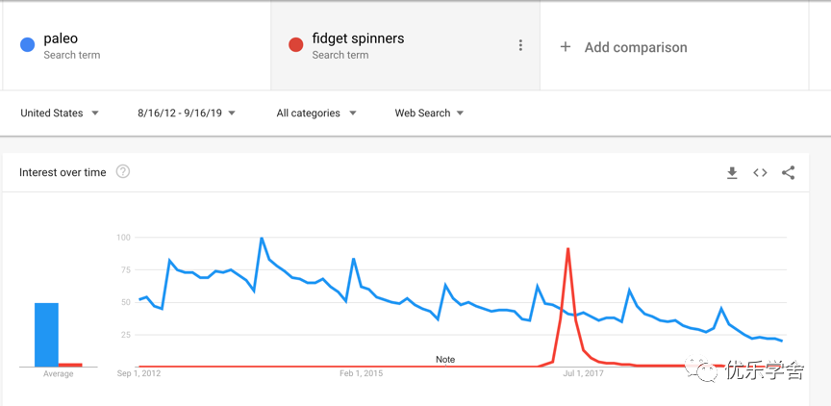Open help for Interest over time
The width and height of the screenshot is (831, 406).
(123, 171)
